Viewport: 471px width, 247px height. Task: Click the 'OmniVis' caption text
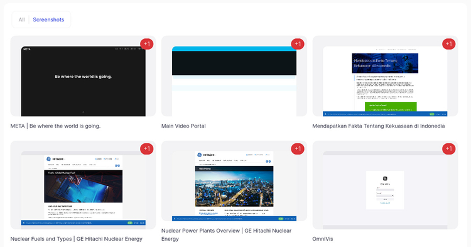click(323, 239)
